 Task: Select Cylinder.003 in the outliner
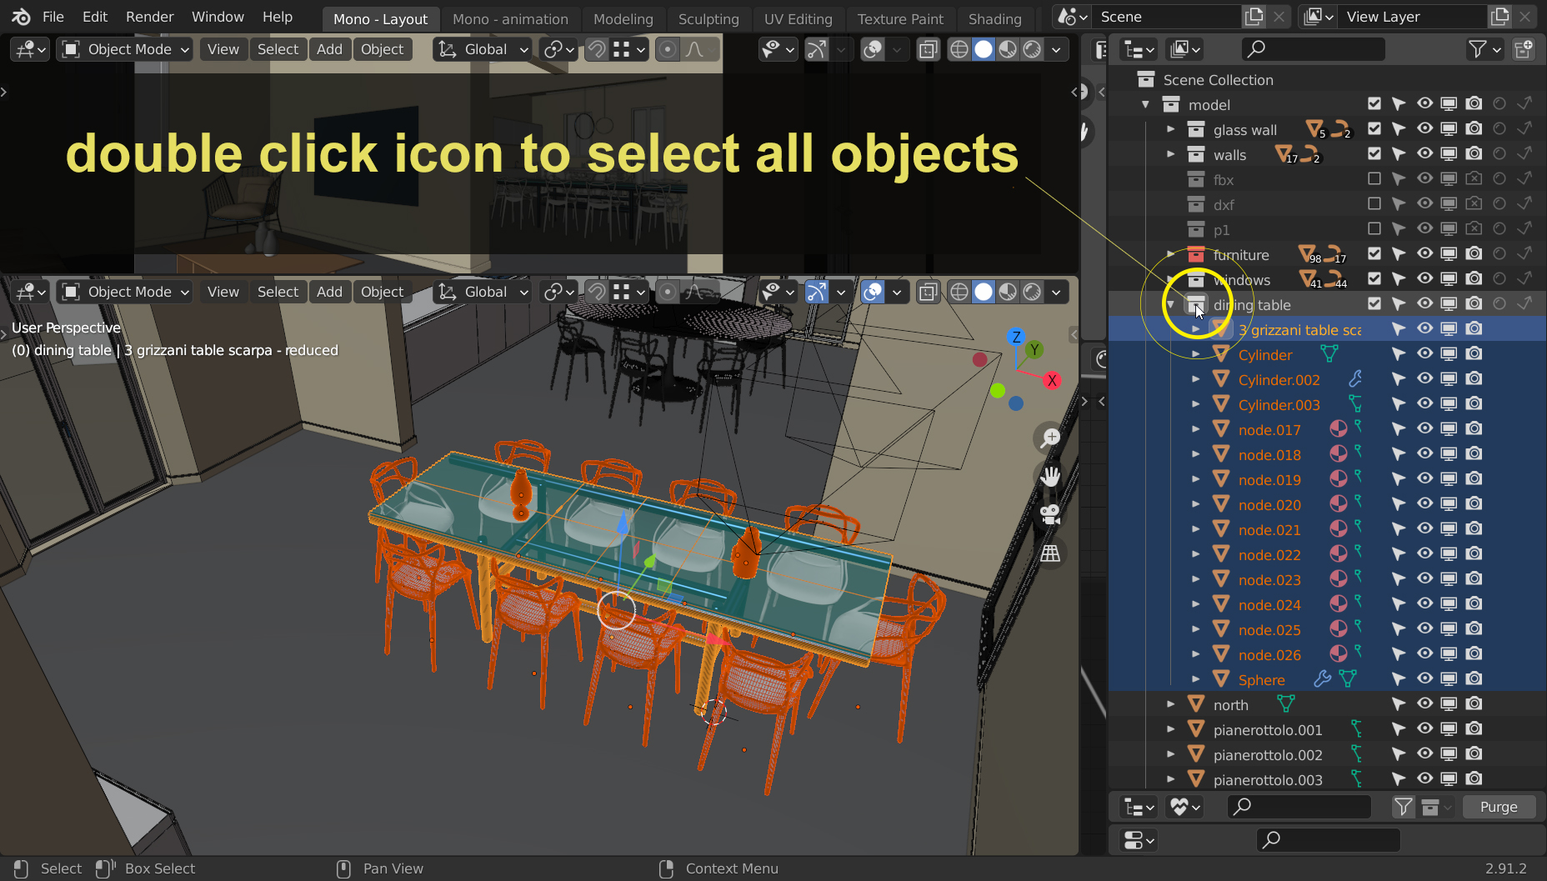[1279, 404]
